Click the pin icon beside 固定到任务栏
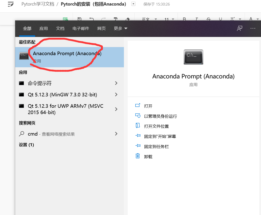Screen dimensions: 261x215 click(x=138, y=146)
